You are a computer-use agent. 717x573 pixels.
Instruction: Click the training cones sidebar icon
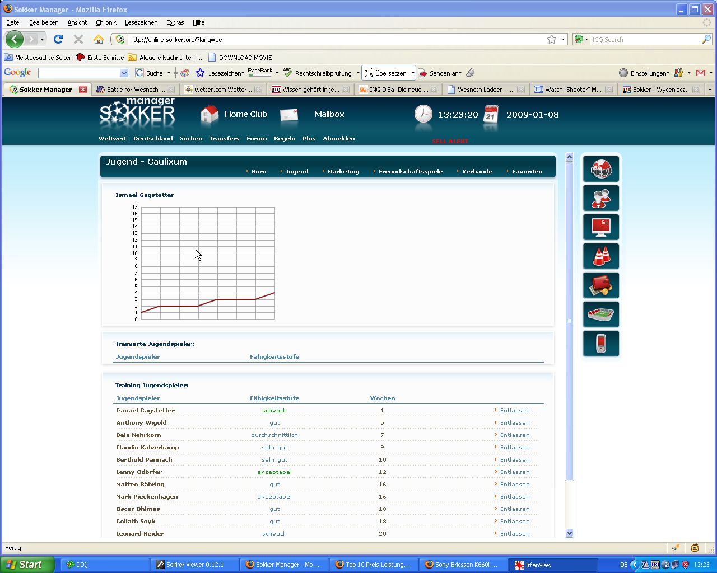[x=601, y=256]
